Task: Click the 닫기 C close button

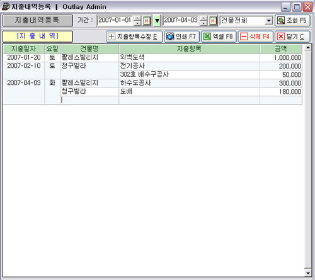Action: [292, 36]
